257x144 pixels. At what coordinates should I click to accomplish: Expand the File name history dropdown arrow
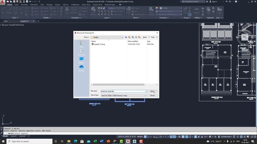coord(145,91)
